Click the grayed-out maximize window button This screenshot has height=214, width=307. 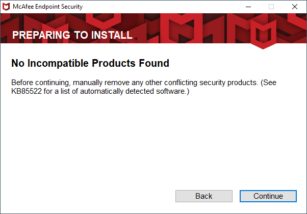(271, 7)
